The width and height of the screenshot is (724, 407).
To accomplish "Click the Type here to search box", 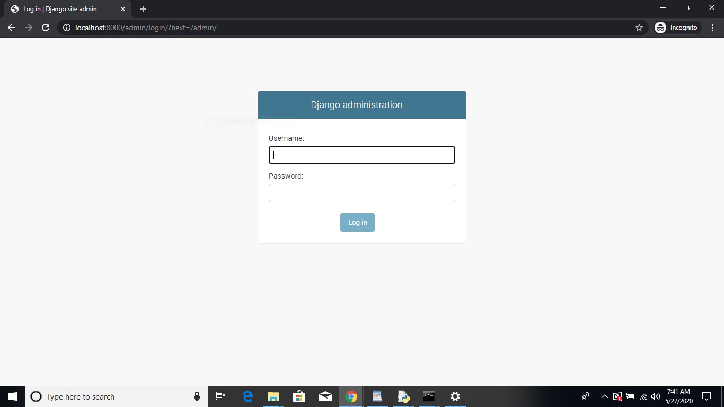I will (117, 396).
